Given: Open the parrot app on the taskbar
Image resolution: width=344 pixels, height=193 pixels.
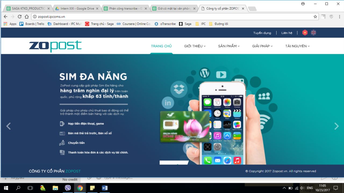Looking at the screenshot, I should pyautogui.click(x=43, y=188).
